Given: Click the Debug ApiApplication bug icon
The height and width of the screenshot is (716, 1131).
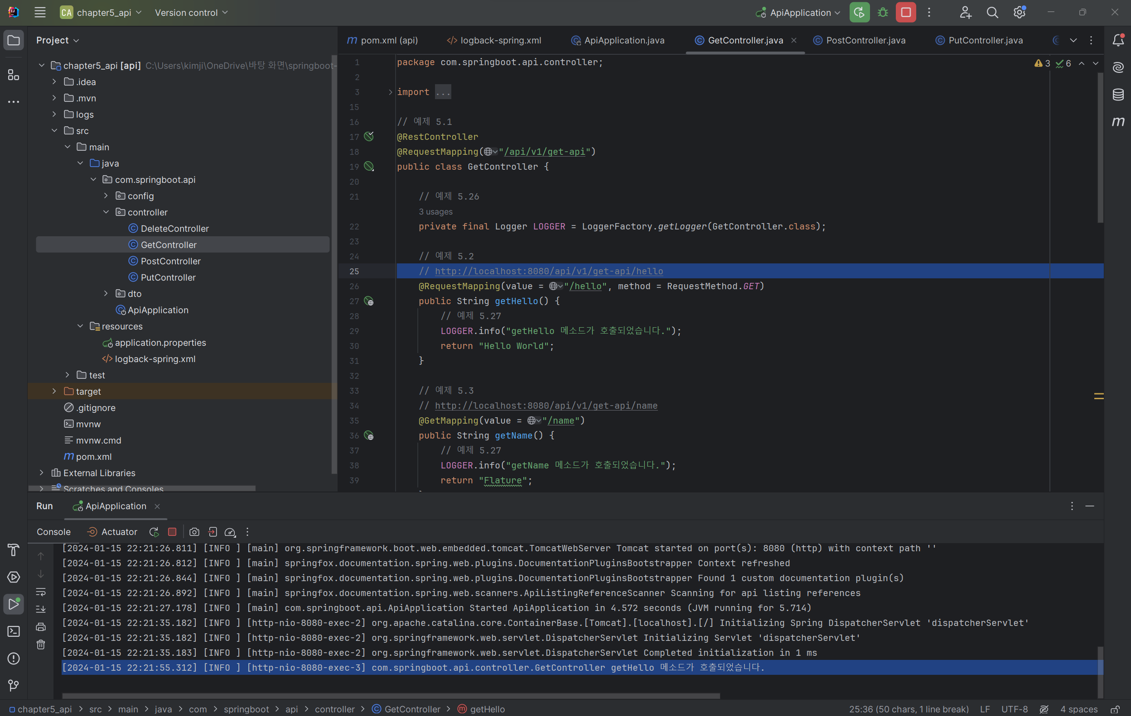Looking at the screenshot, I should [x=883, y=13].
